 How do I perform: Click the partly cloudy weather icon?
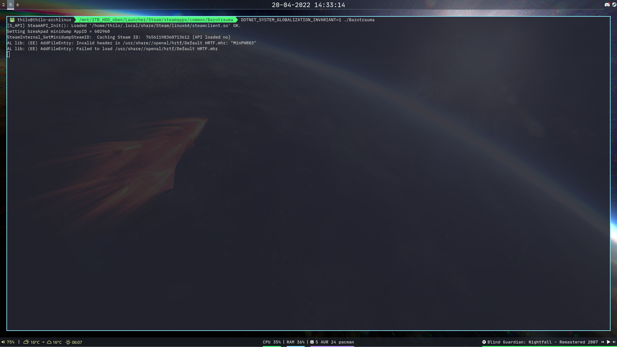point(26,342)
